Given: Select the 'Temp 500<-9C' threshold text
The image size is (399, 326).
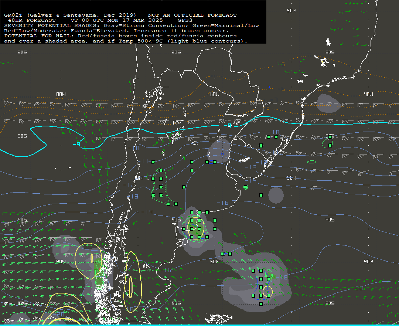Looking at the screenshot, I should click(140, 41).
